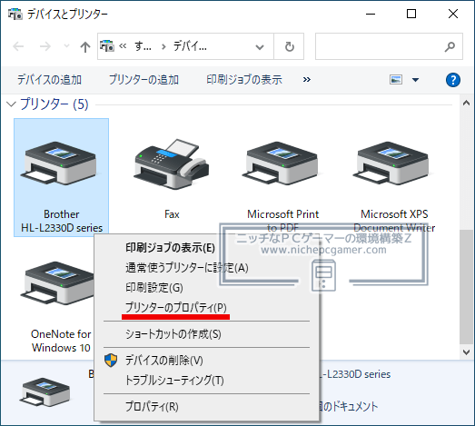The height and width of the screenshot is (426, 475).
Task: Choose ショートカットの作成(S) in context menu
Action: [173, 334]
